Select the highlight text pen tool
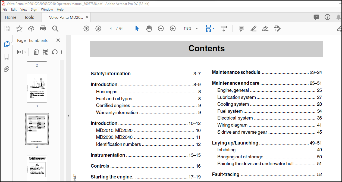The image size is (342, 182). pos(253,29)
